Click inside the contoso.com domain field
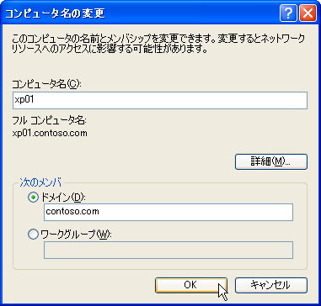The height and width of the screenshot is (306, 321). (169, 212)
